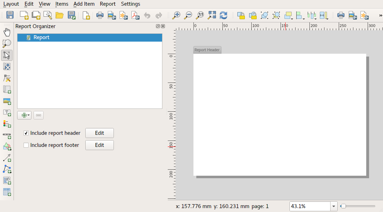Viewport: 383px width, 212px height.
Task: Click Edit button for report header
Action: [x=99, y=133]
